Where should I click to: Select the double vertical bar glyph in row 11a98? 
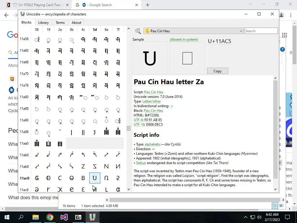(83, 132)
